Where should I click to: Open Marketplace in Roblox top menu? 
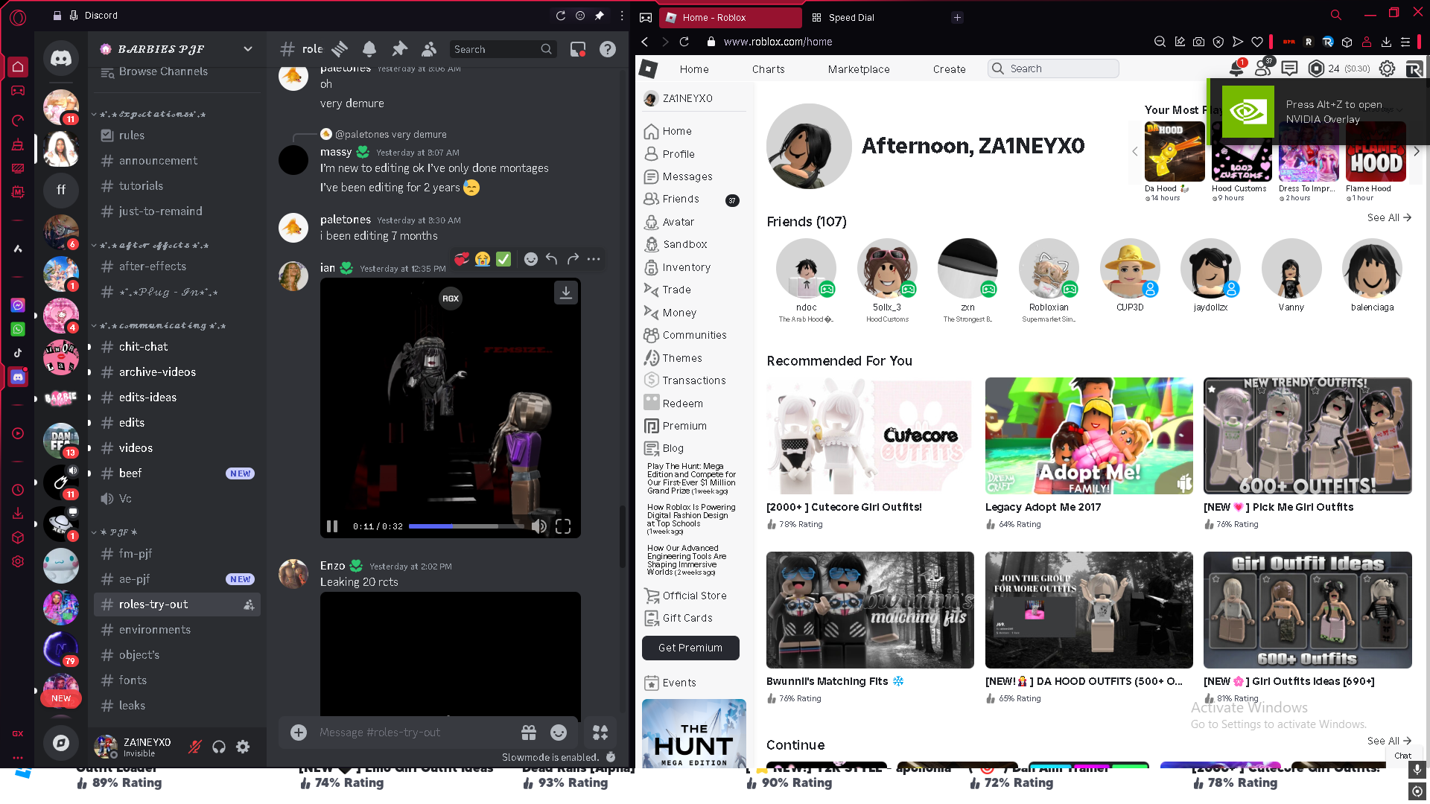859,69
